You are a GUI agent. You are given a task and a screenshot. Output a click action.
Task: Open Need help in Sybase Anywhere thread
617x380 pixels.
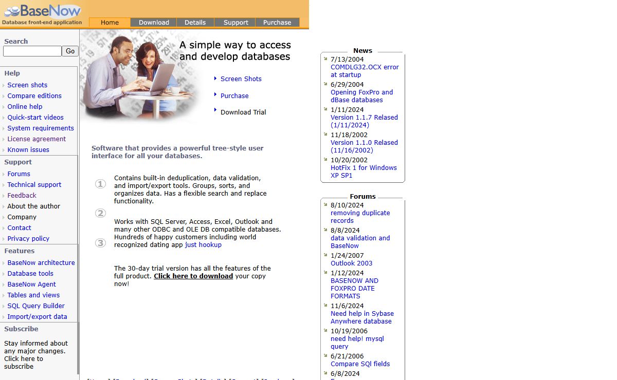click(x=362, y=317)
